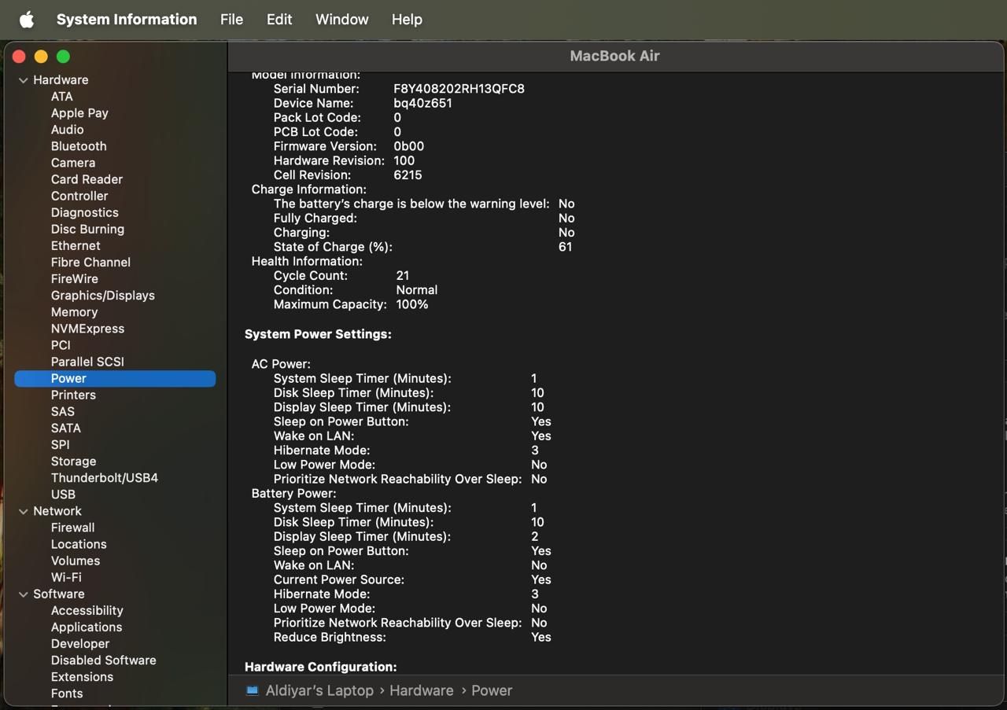Select Ethernet in the sidebar
The height and width of the screenshot is (710, 1007).
[76, 245]
